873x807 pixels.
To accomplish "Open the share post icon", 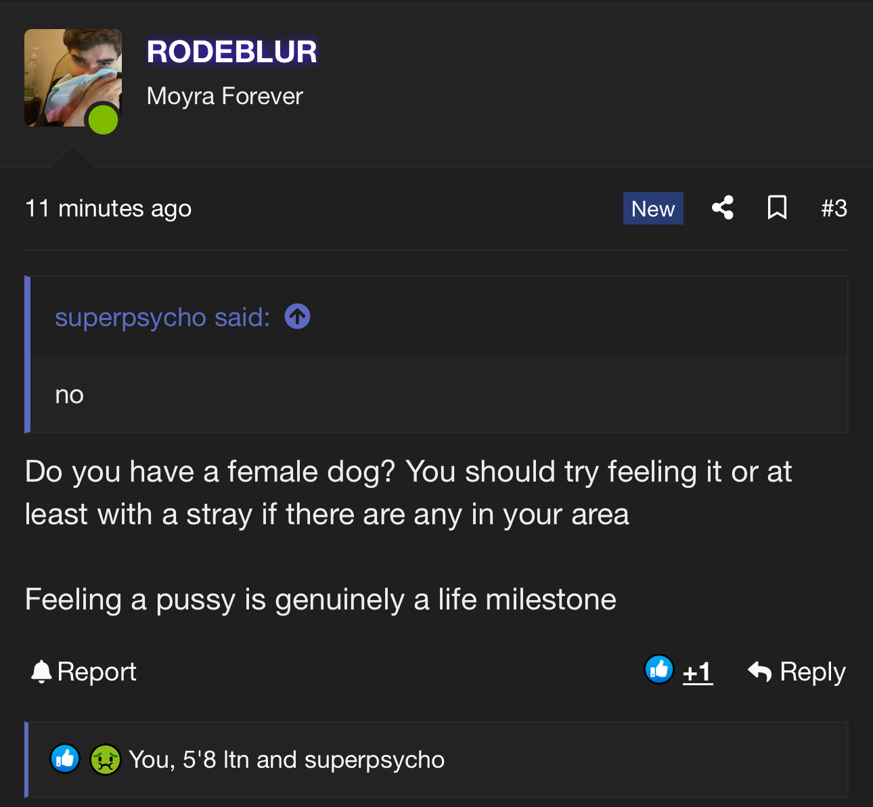I will click(723, 208).
